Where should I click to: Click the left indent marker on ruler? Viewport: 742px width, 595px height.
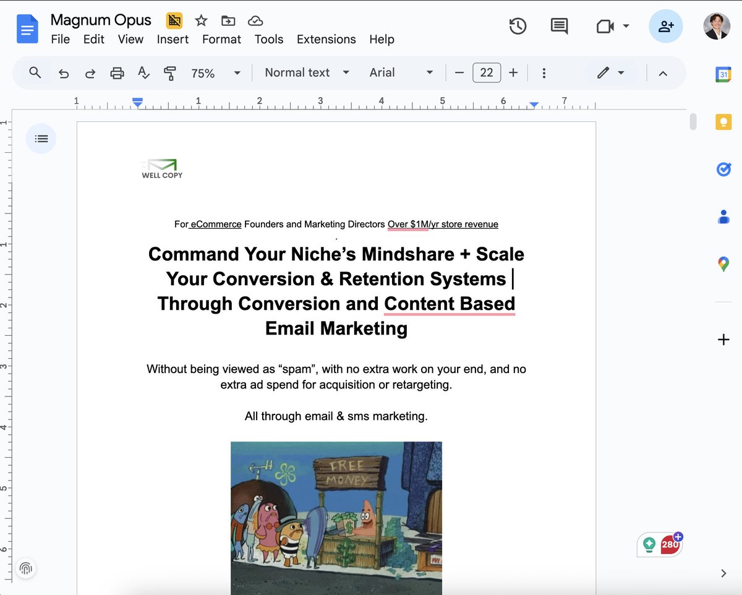coord(138,103)
